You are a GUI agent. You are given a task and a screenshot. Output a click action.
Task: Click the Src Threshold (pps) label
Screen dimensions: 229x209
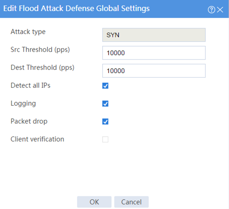point(40,50)
